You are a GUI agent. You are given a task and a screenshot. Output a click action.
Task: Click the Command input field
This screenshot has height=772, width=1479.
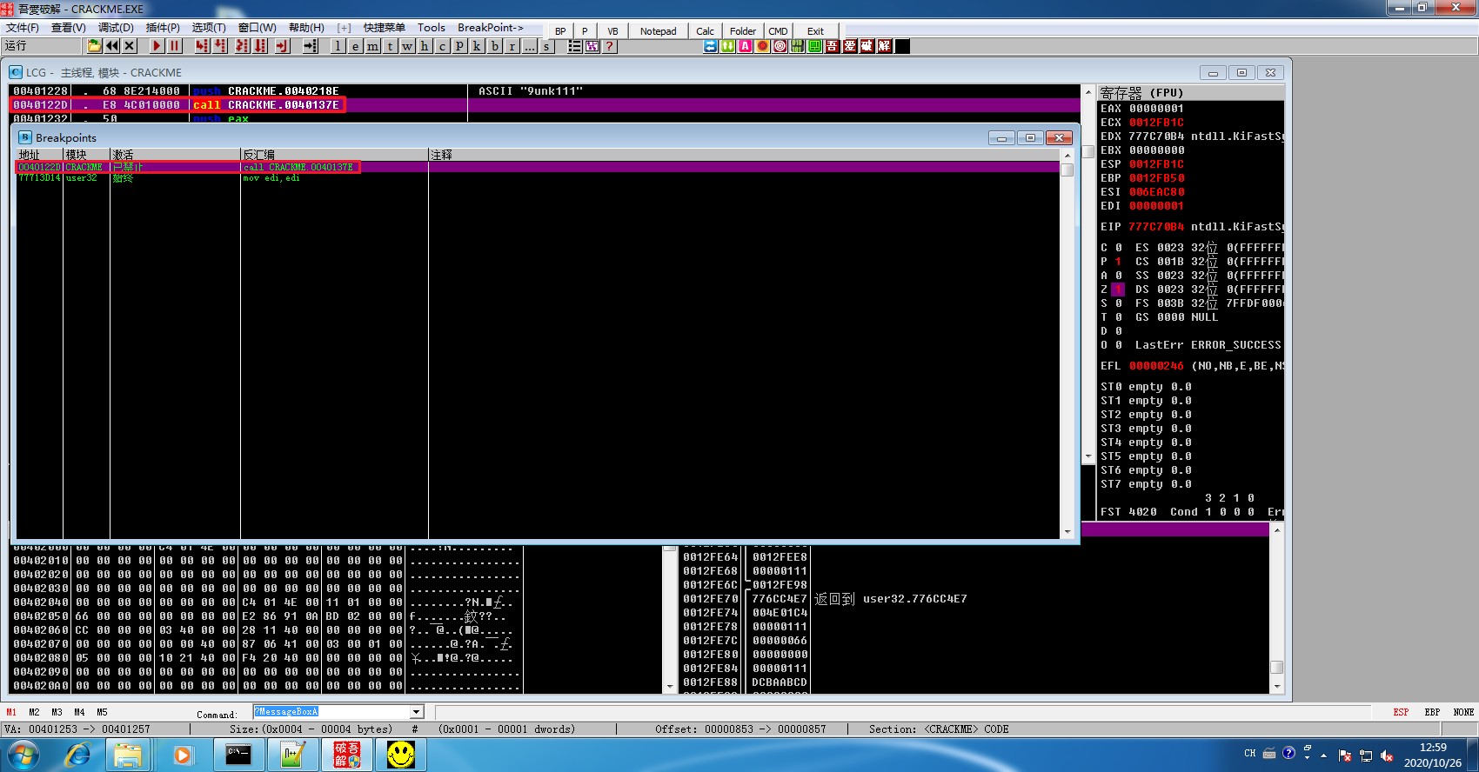pyautogui.click(x=331, y=712)
